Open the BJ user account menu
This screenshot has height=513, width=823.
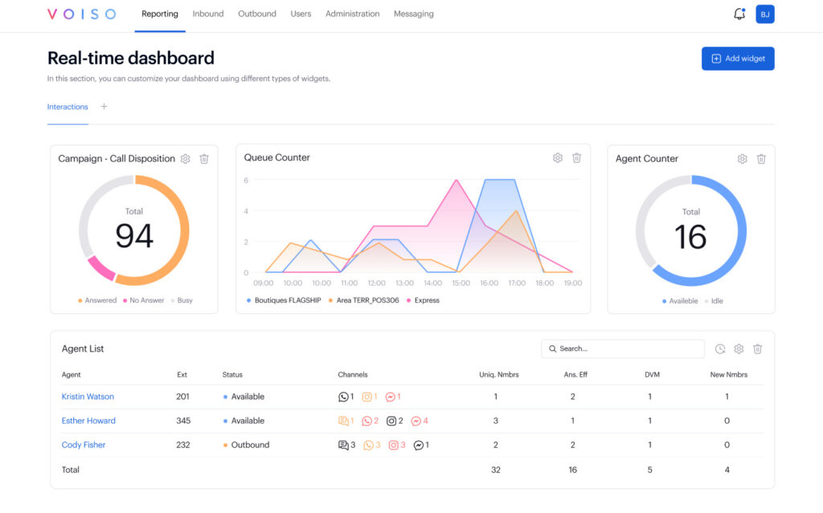pyautogui.click(x=764, y=14)
